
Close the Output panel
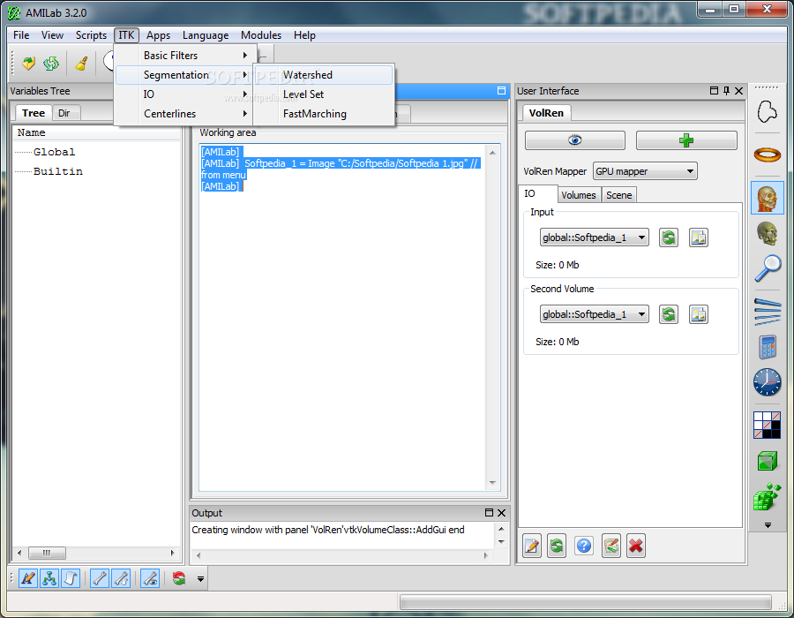tap(502, 513)
